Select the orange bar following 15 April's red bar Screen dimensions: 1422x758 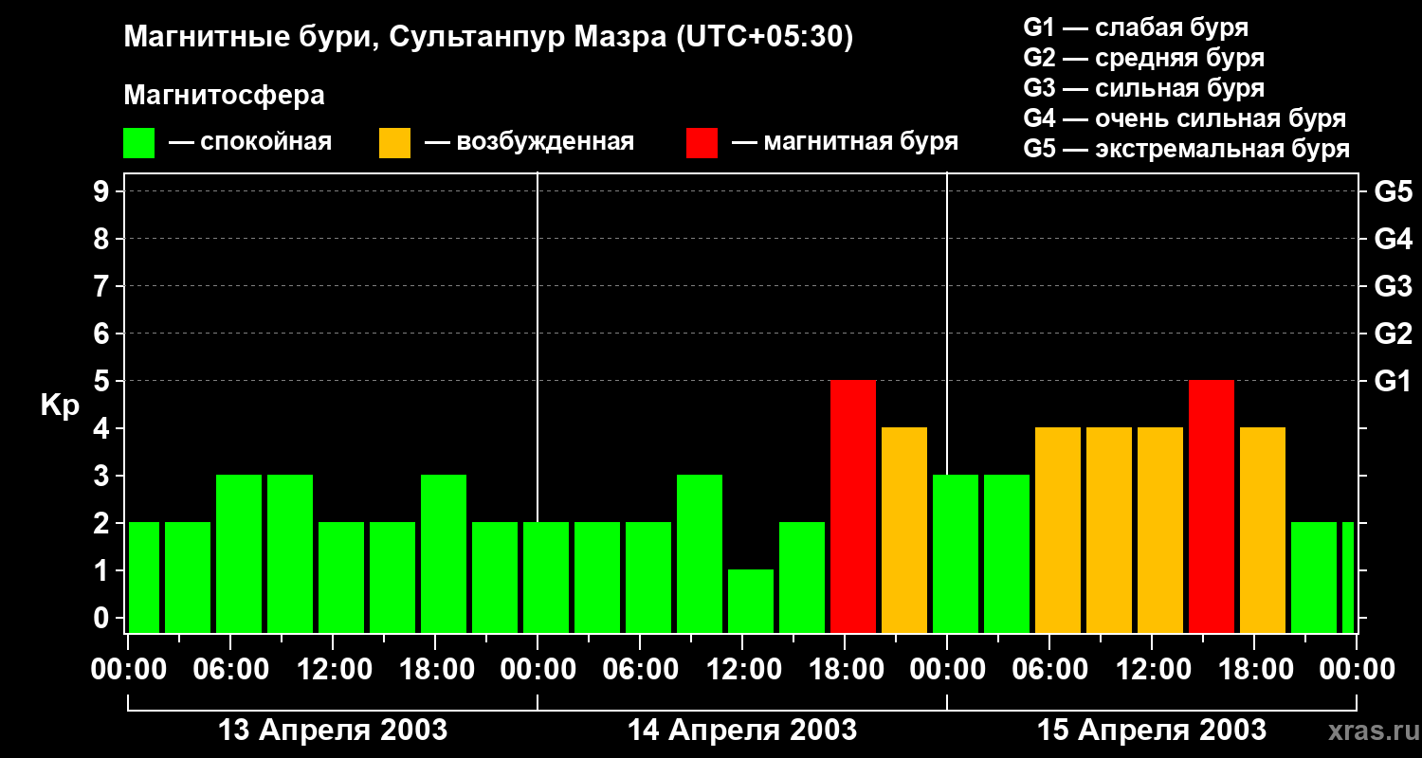tap(1263, 531)
